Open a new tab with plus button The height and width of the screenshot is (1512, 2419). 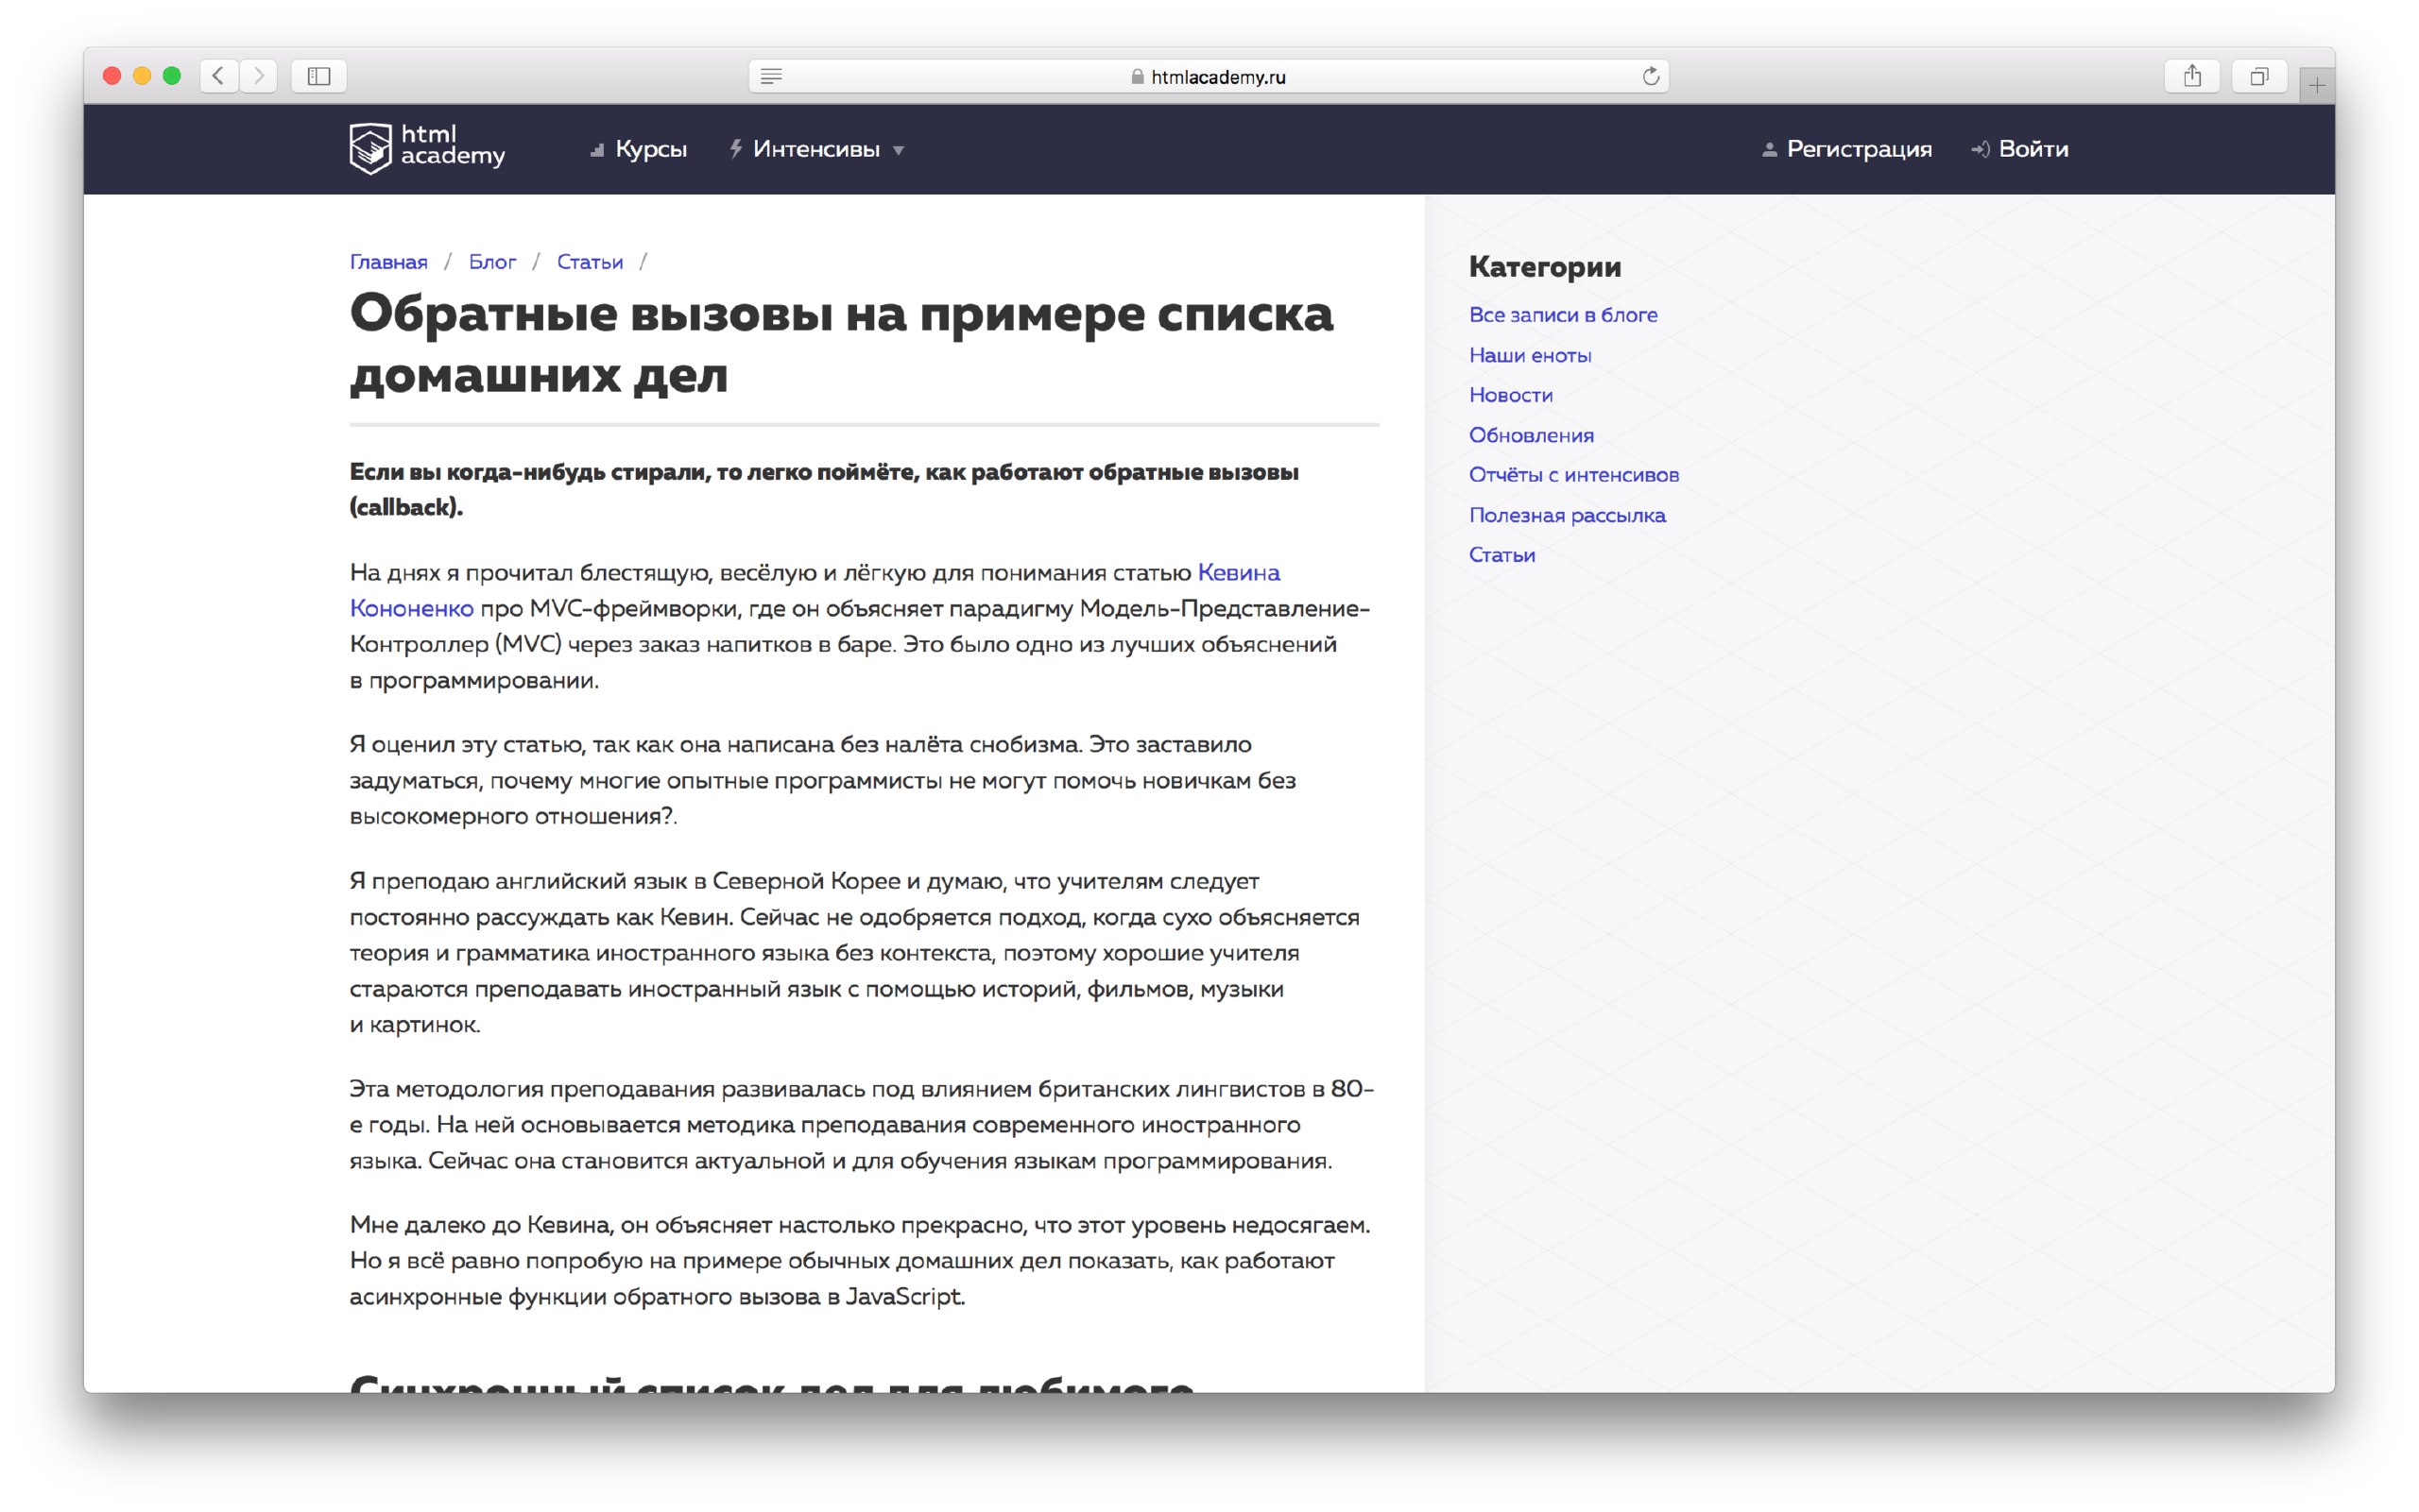(x=2317, y=85)
